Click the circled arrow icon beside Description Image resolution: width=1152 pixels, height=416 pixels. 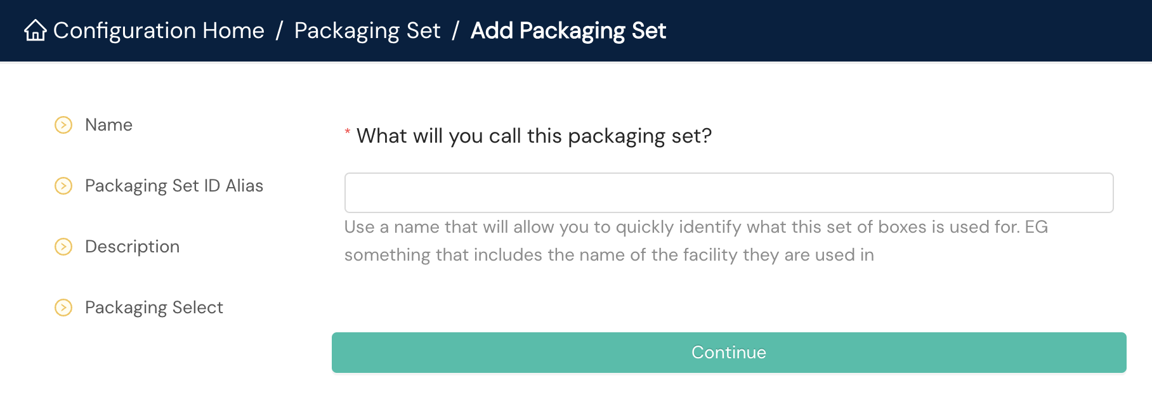click(63, 247)
